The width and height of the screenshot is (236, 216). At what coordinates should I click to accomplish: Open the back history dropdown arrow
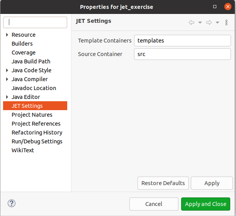[x=200, y=22]
